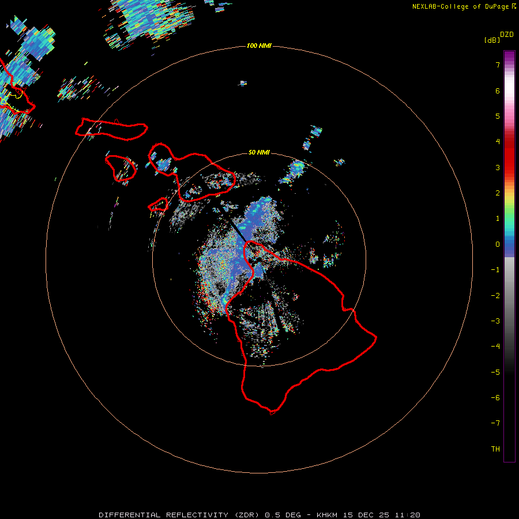This screenshot has width=519, height=519.
Task: Click the -7 value on color scale
Action: 495,423
